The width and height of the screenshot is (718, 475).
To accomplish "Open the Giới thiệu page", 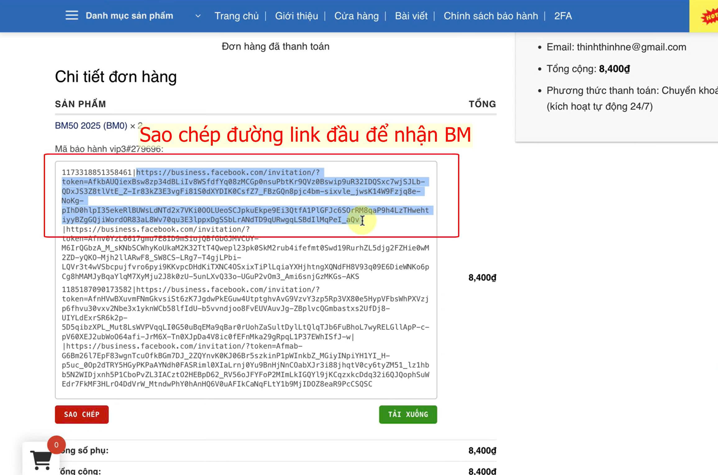I will [x=296, y=16].
